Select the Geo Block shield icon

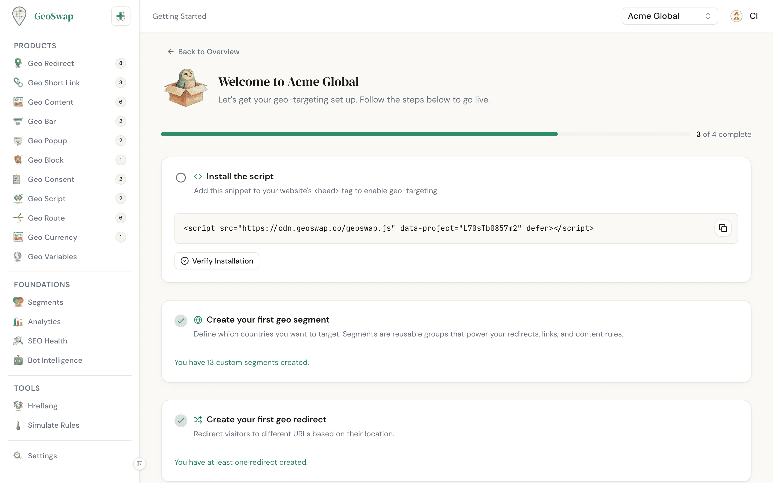[x=18, y=160]
